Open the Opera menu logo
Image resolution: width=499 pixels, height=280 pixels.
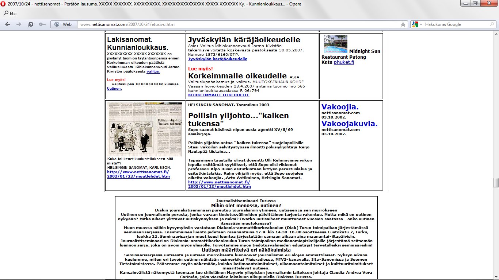point(4,3)
